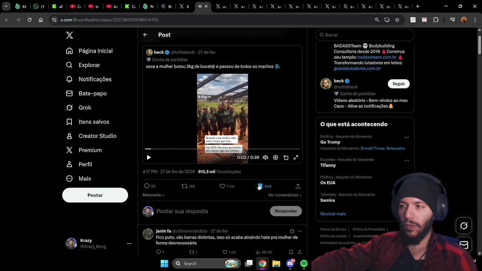Reload the page in Chrome
Viewport: 482px width, 271px height.
coord(29,20)
